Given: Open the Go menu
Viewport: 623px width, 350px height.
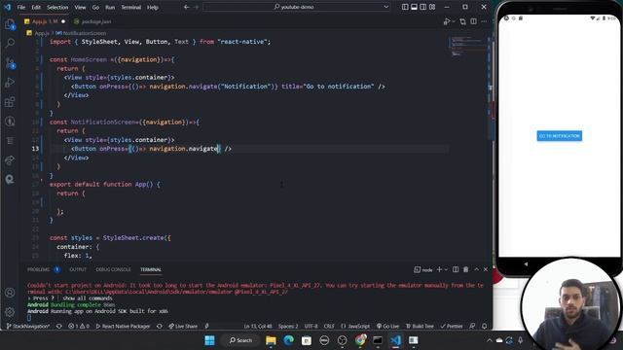Looking at the screenshot, I should pos(95,7).
